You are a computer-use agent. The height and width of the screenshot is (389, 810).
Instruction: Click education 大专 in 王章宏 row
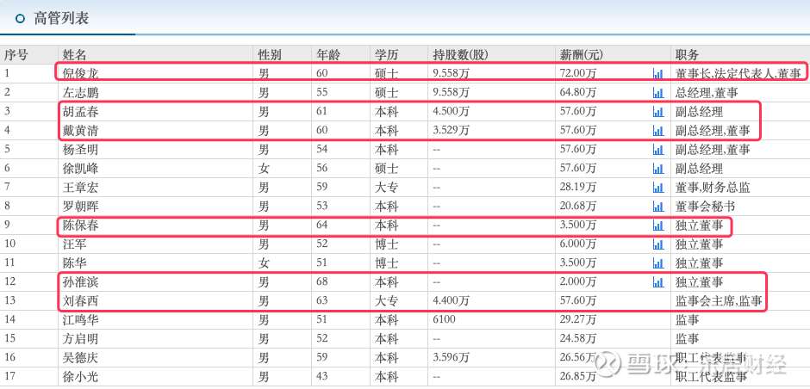pos(387,188)
